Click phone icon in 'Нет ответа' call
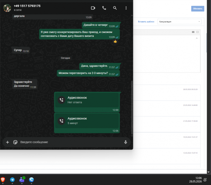 click(x=61, y=100)
